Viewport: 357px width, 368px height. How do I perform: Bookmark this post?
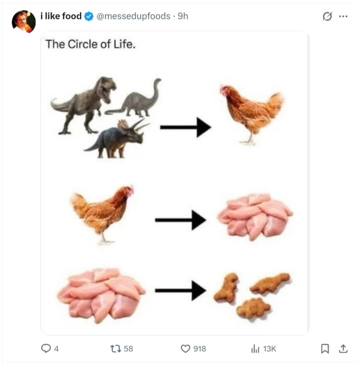(x=324, y=349)
